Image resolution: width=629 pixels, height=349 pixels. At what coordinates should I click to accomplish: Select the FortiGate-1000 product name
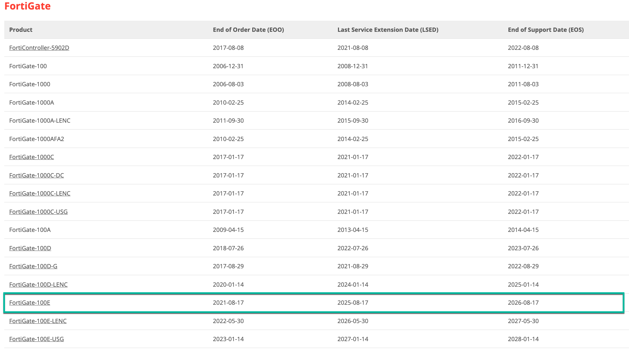(30, 84)
